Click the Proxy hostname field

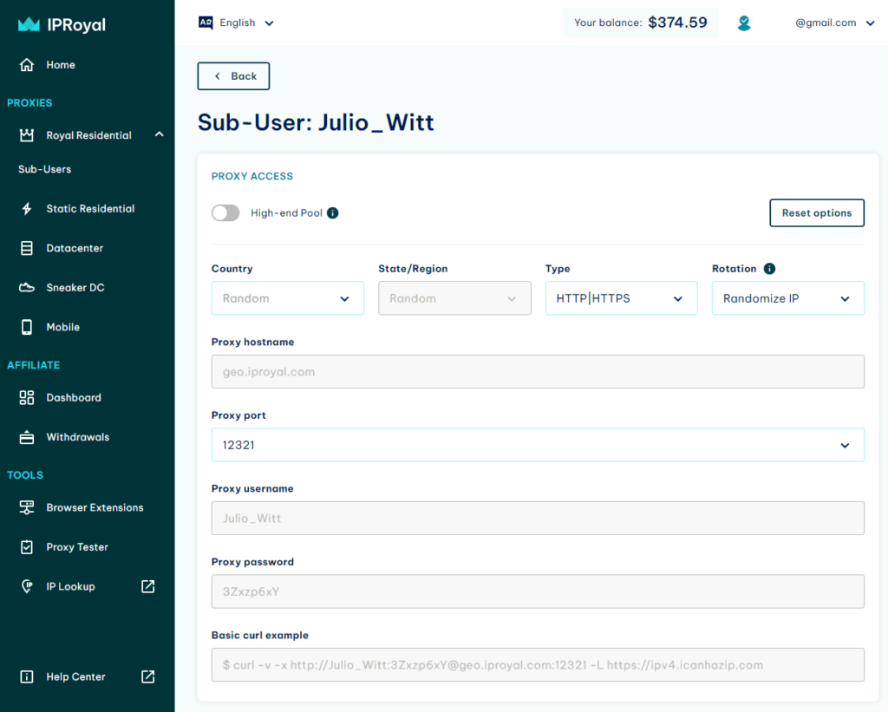tap(538, 371)
